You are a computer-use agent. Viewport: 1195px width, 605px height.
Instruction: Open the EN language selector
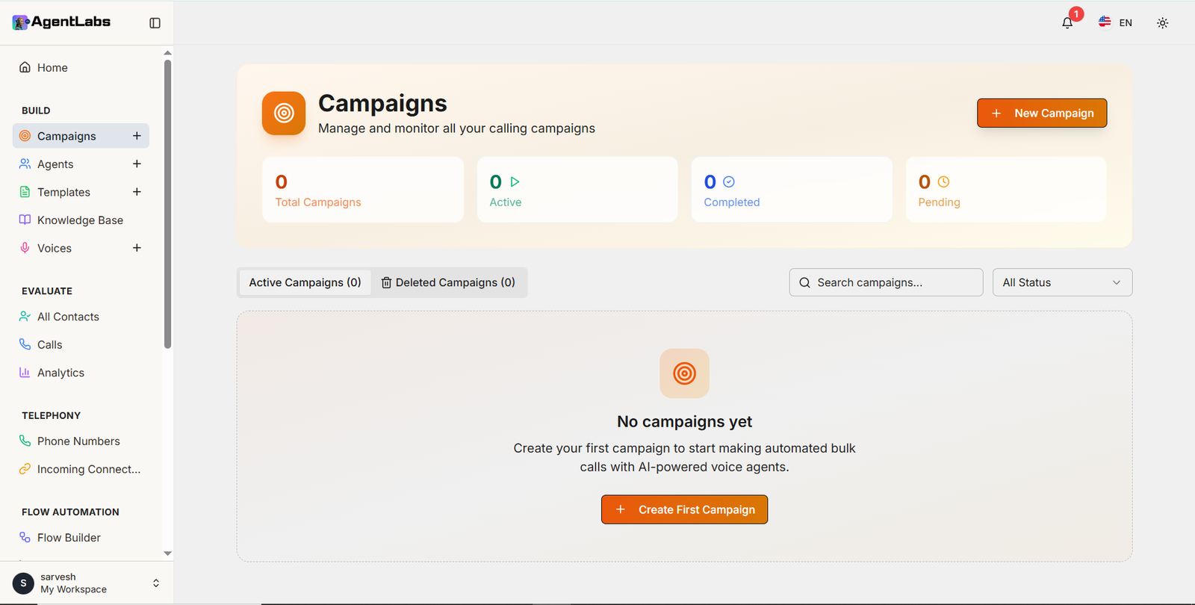click(1115, 22)
